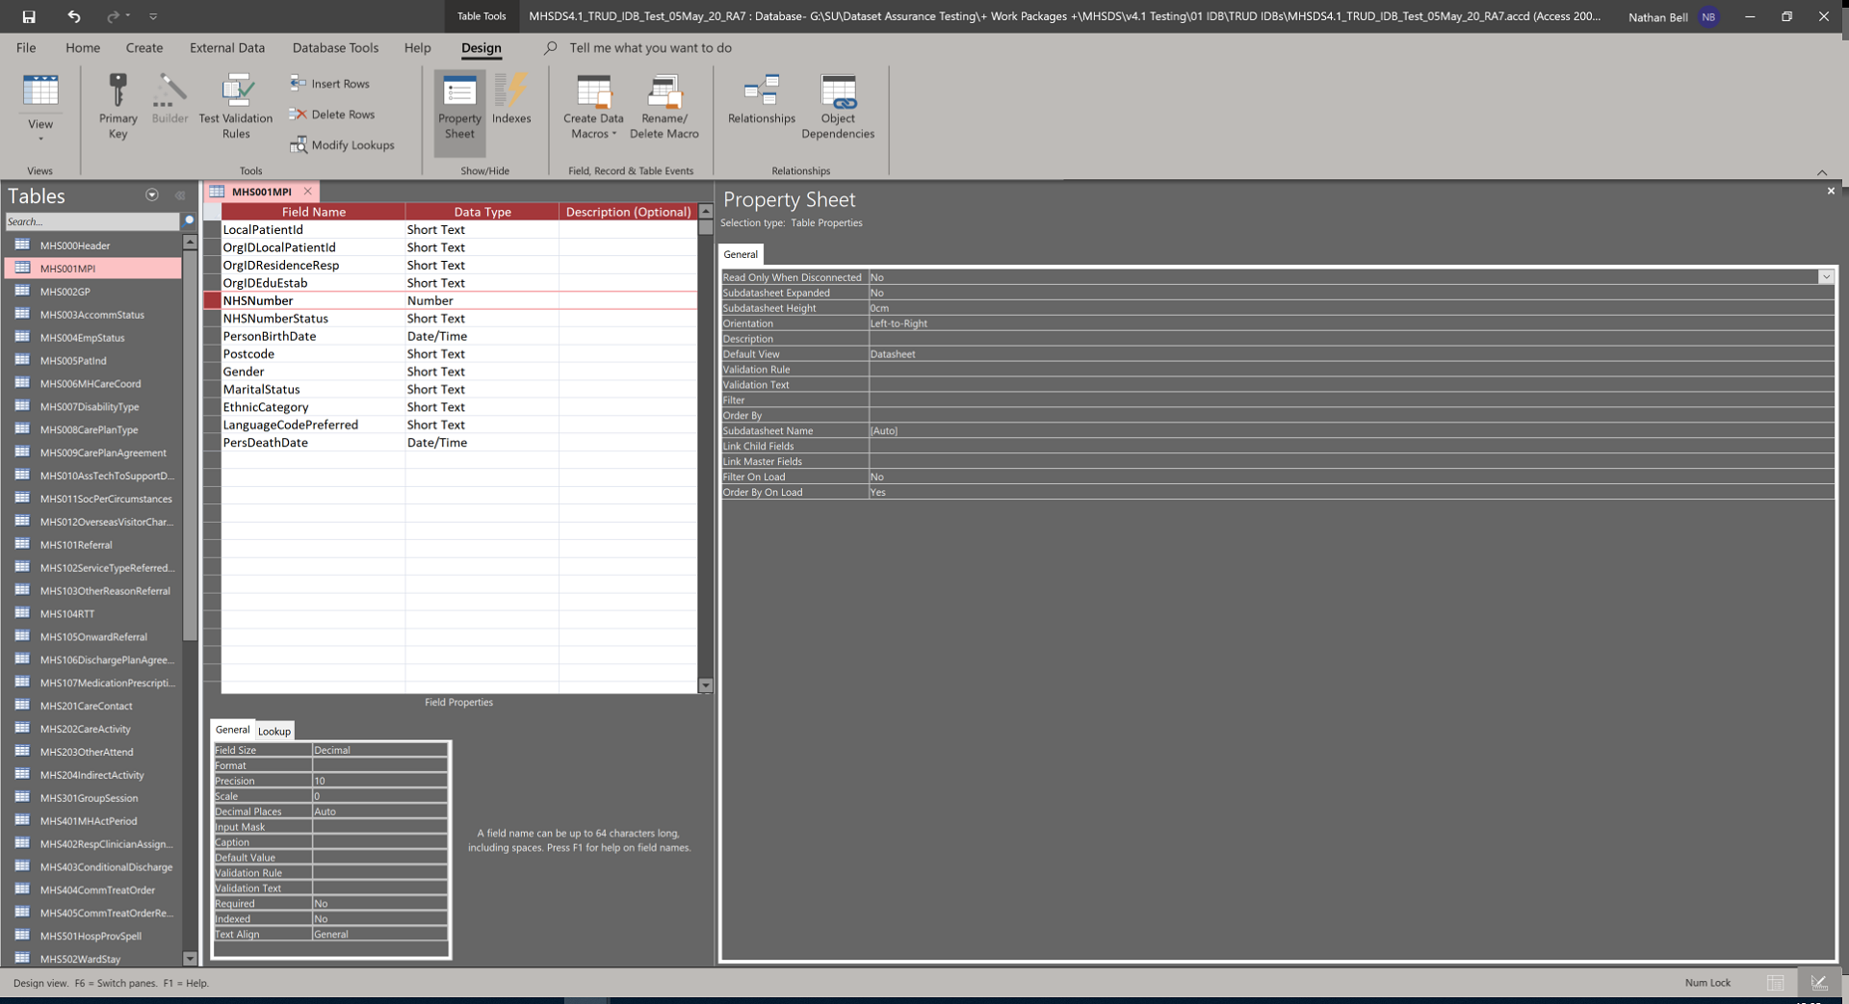Open Read Only When Disconnected dropdown arrow
Viewport: 1849px width, 1004px height.
tap(1826, 277)
